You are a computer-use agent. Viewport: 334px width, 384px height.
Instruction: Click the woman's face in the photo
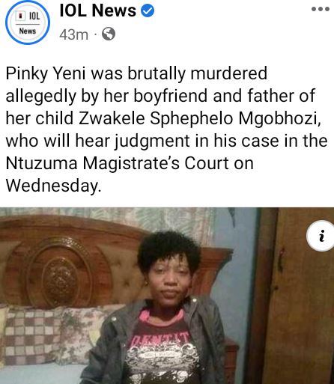pyautogui.click(x=170, y=280)
